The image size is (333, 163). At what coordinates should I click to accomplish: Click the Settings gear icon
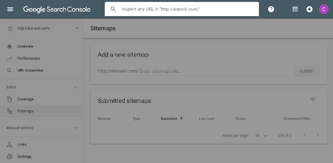pyautogui.click(x=9, y=157)
